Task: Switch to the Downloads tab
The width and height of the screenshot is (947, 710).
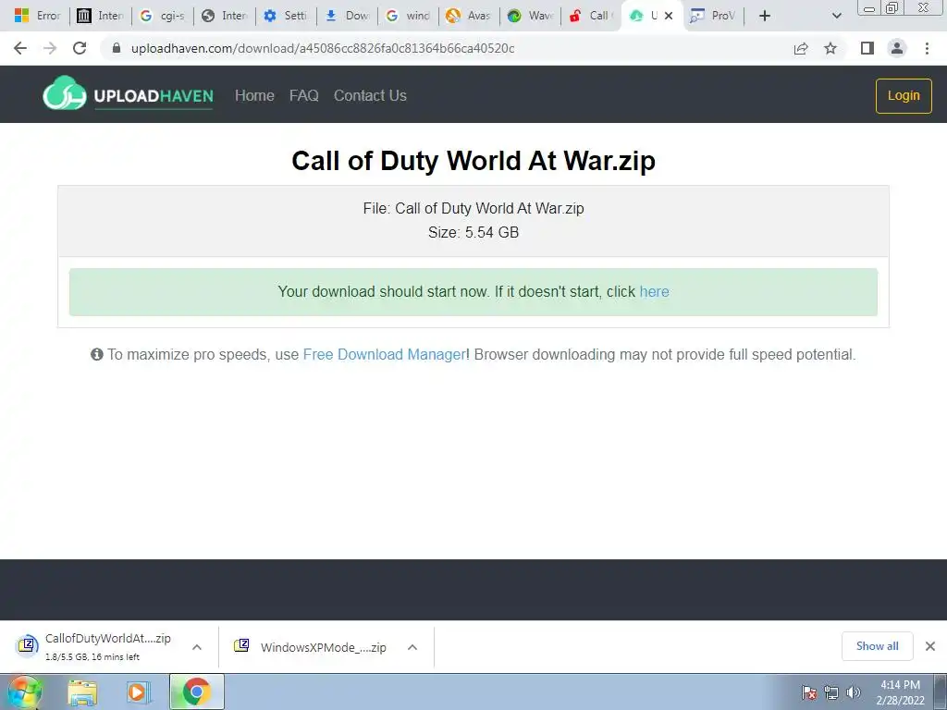Action: tap(348, 16)
